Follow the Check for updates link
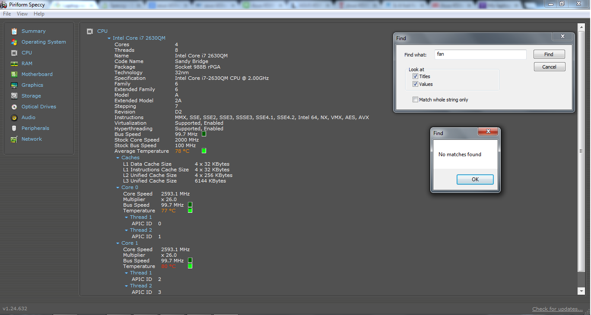591x315 pixels. pos(557,309)
